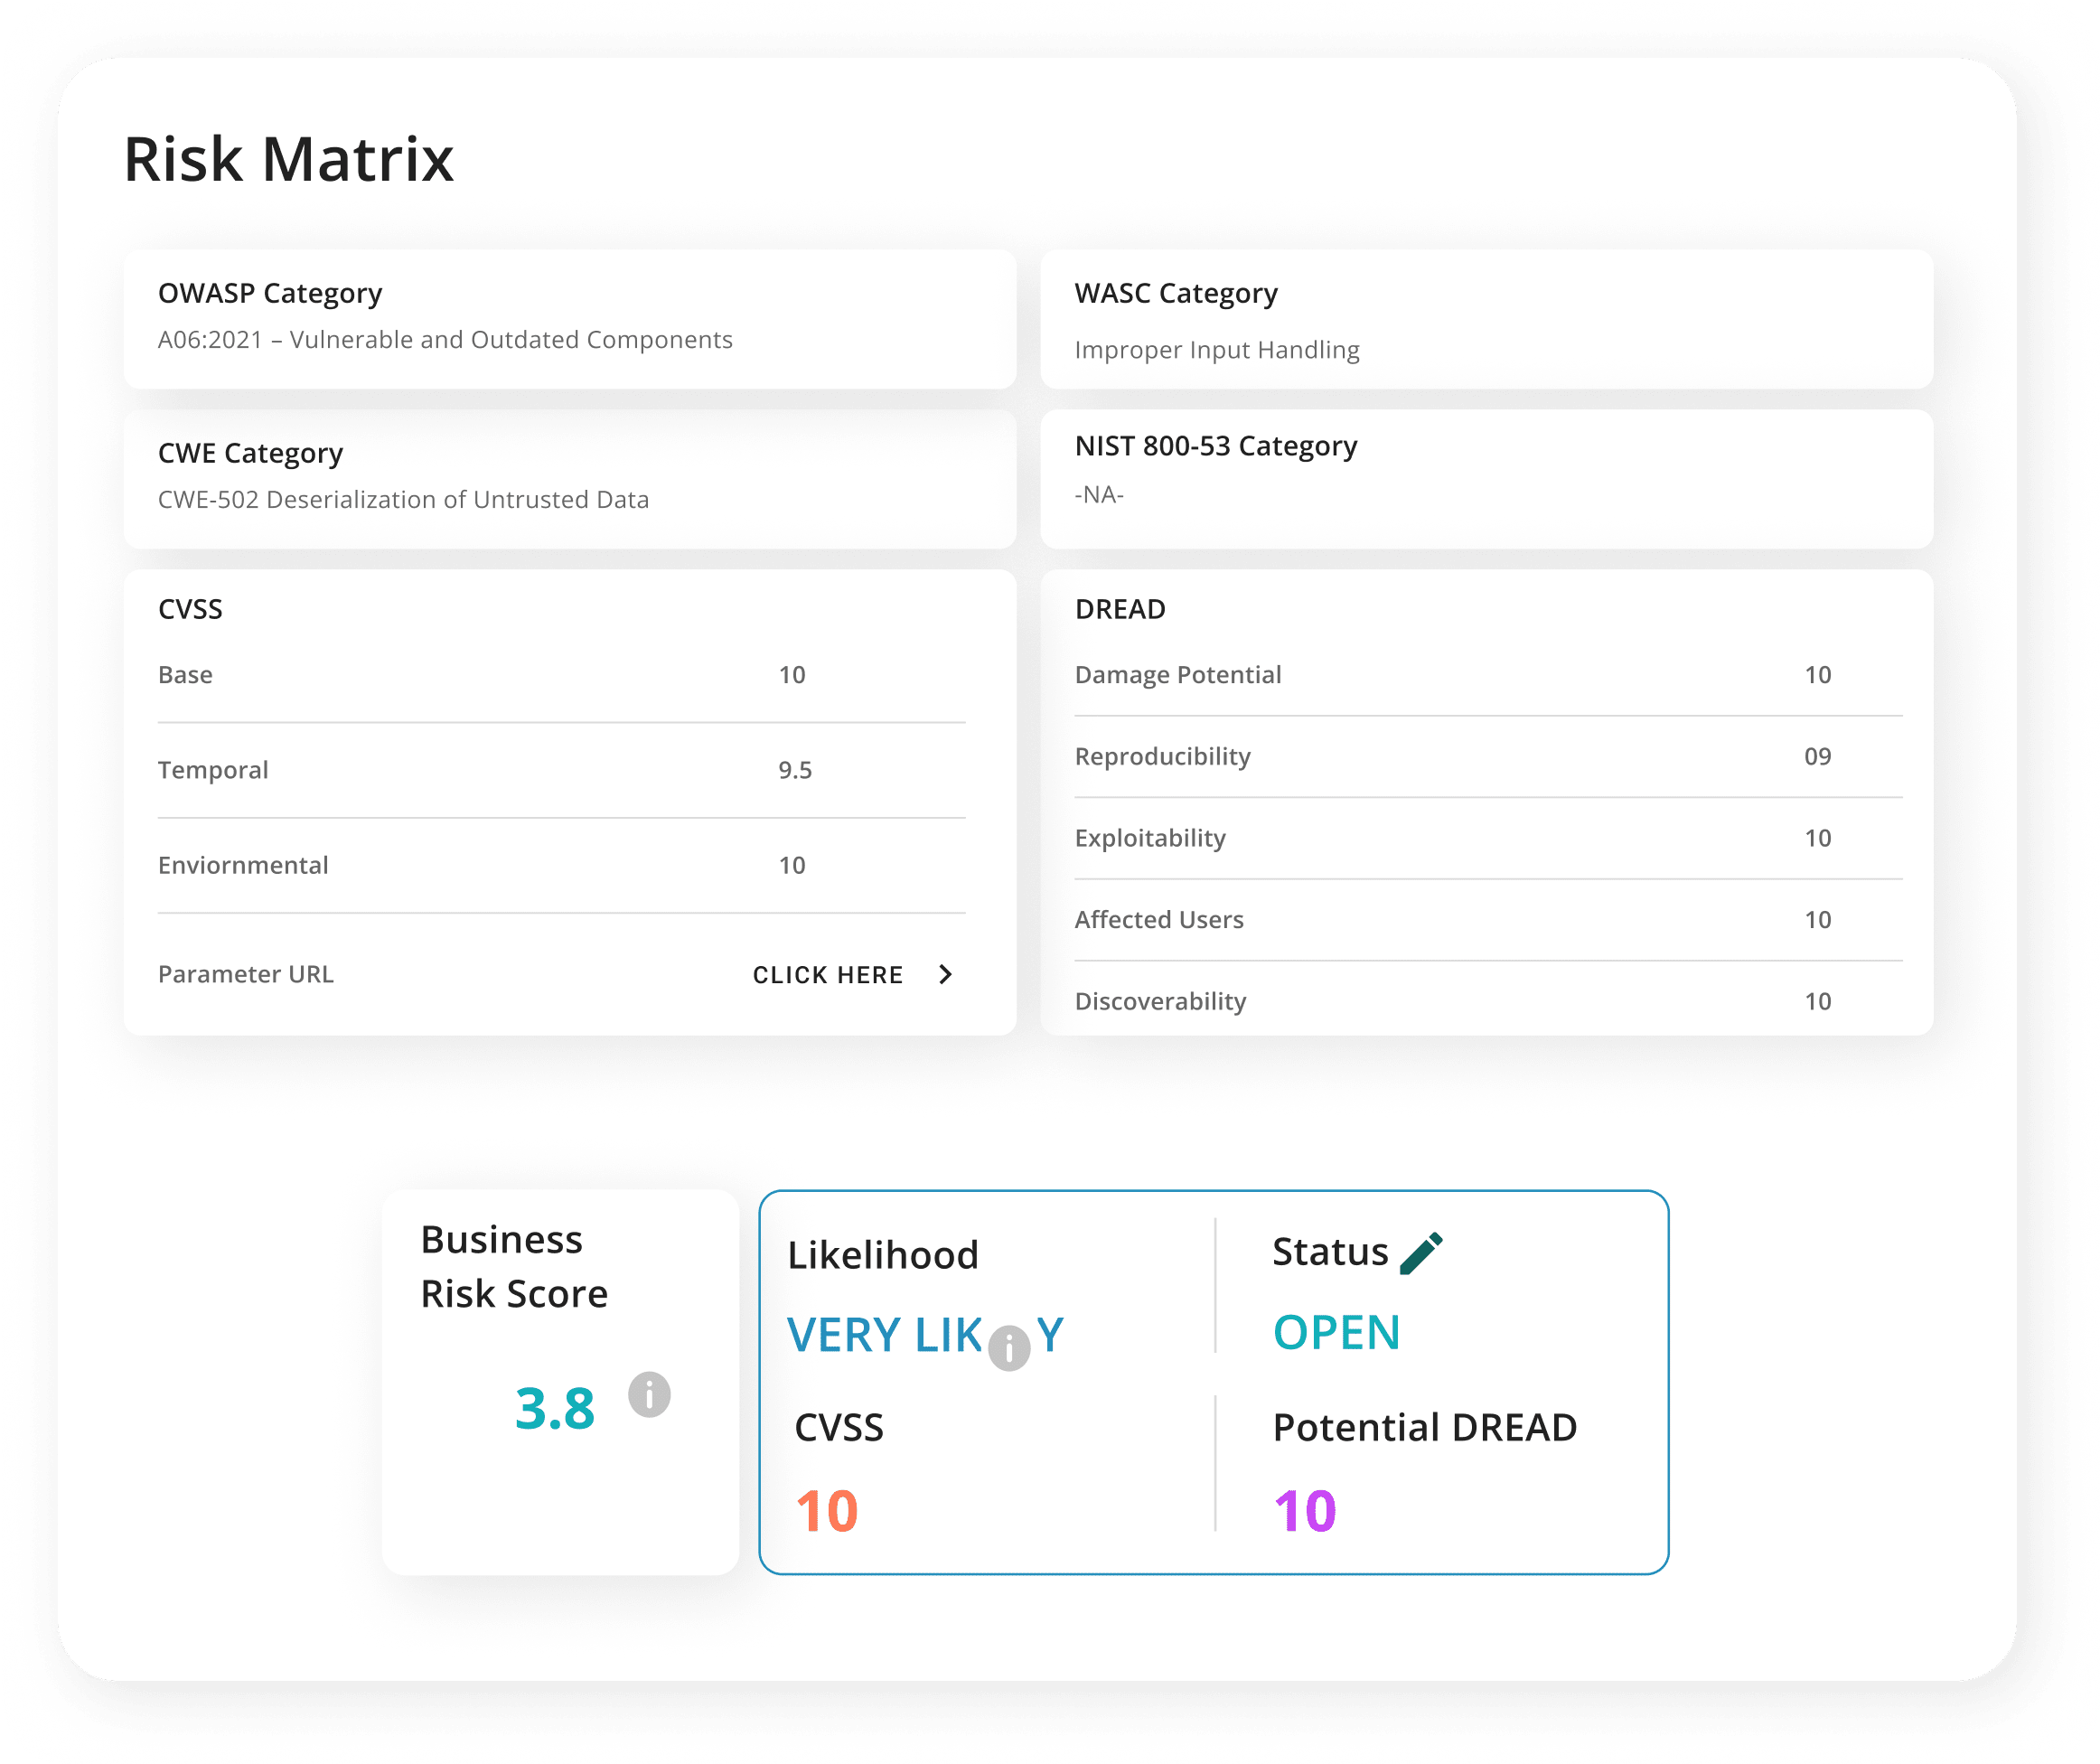The height and width of the screenshot is (1764, 2100).
Task: Click the Status edit pencil icon
Action: [x=1421, y=1253]
